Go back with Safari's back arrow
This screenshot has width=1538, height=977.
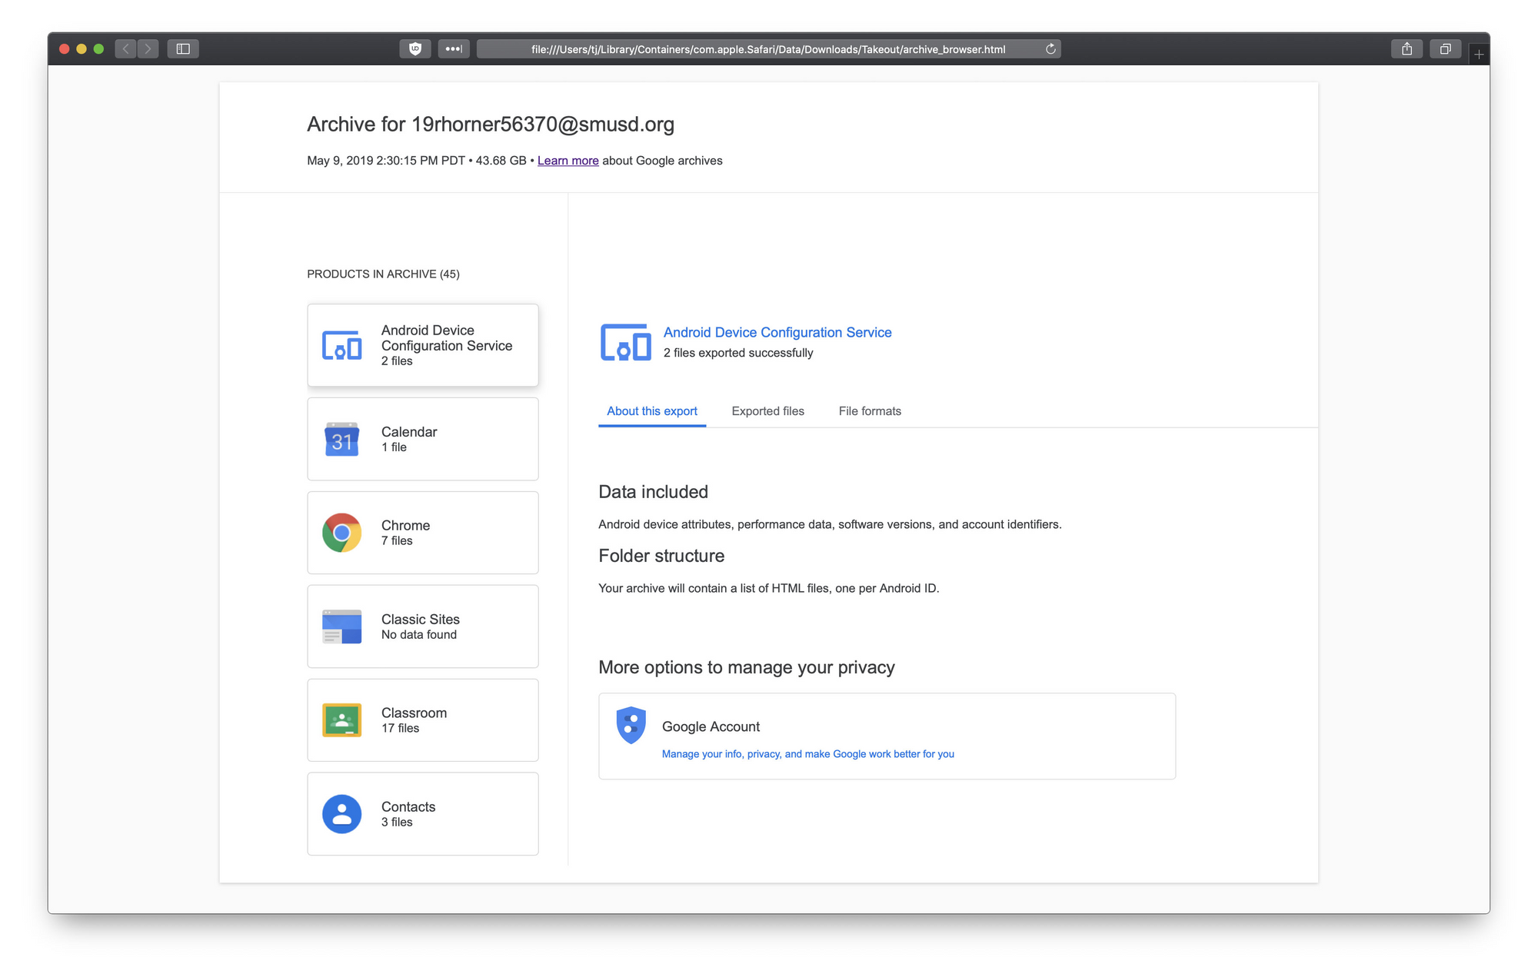(x=126, y=49)
